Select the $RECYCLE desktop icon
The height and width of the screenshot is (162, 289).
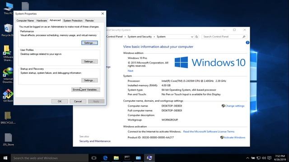coord(8,117)
